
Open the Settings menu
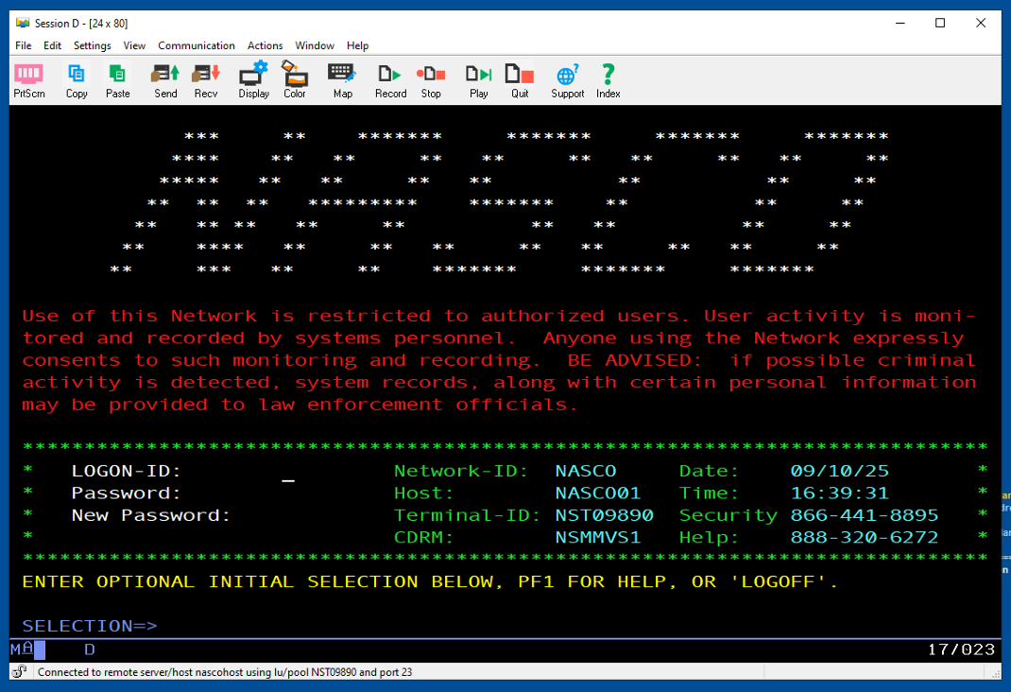(x=93, y=45)
